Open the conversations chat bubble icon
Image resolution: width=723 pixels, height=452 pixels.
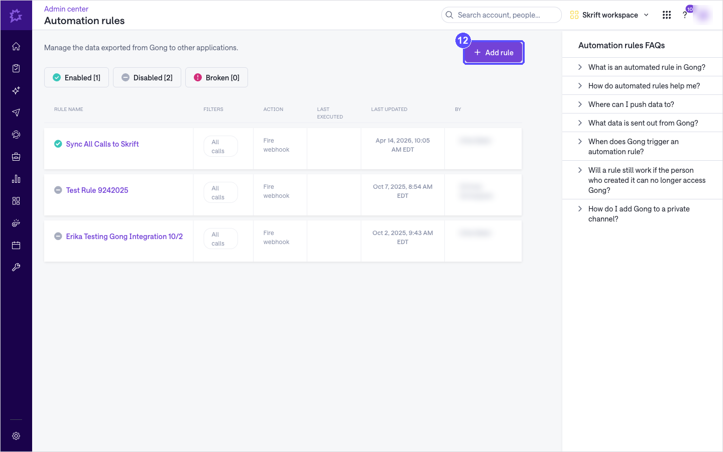(16, 135)
